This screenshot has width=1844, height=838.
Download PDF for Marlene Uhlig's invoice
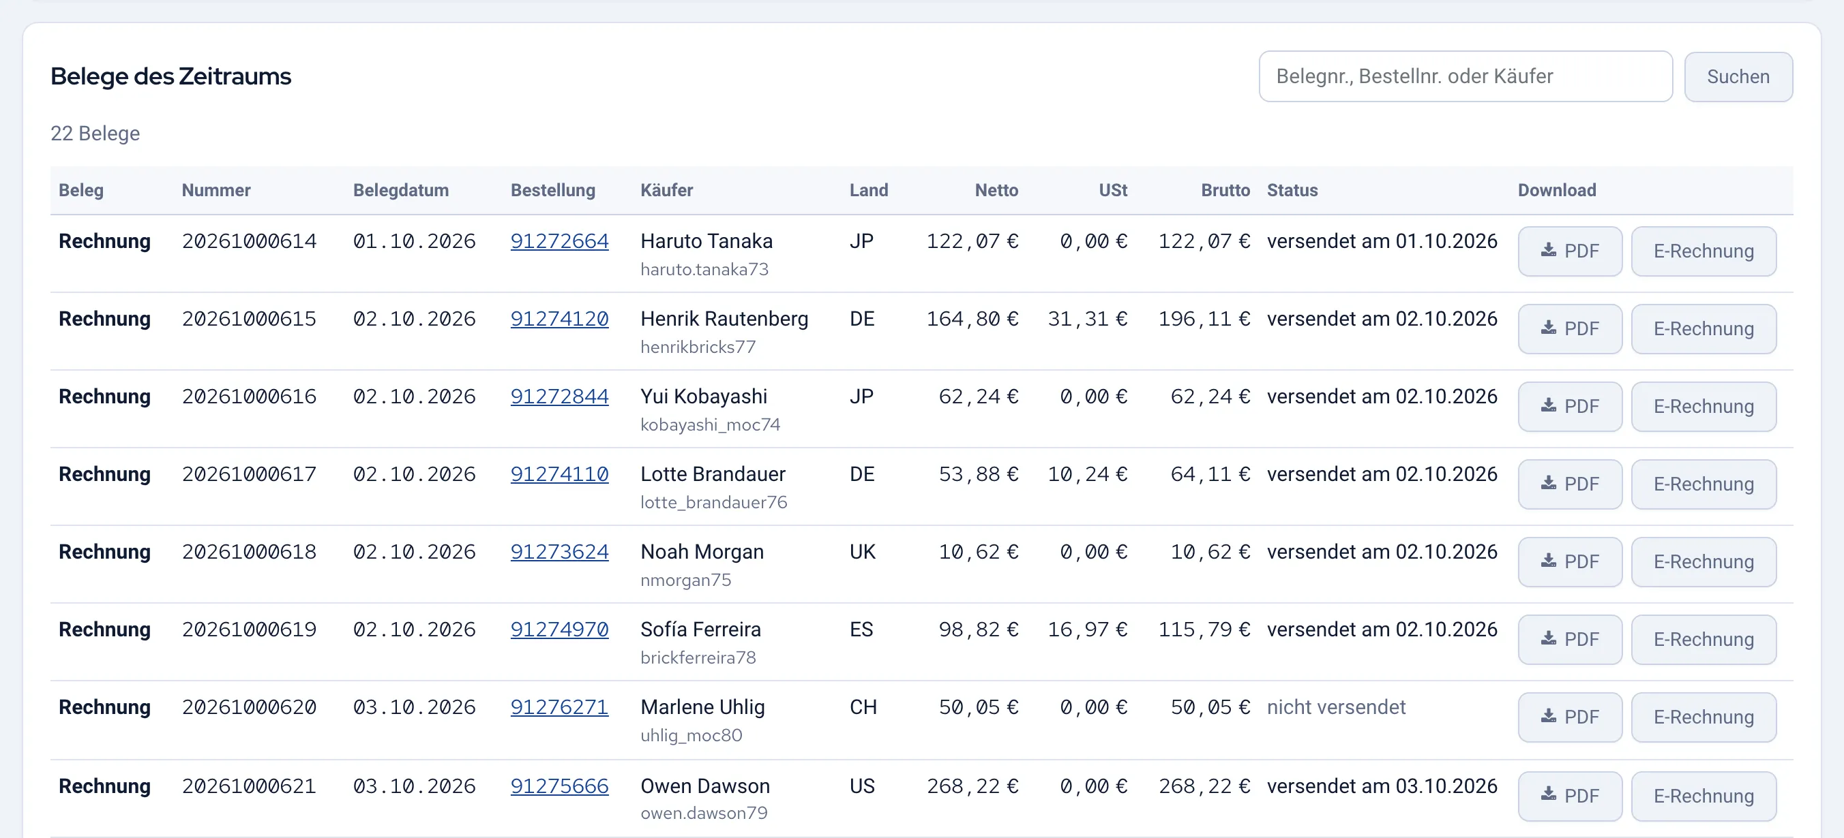[1569, 717]
